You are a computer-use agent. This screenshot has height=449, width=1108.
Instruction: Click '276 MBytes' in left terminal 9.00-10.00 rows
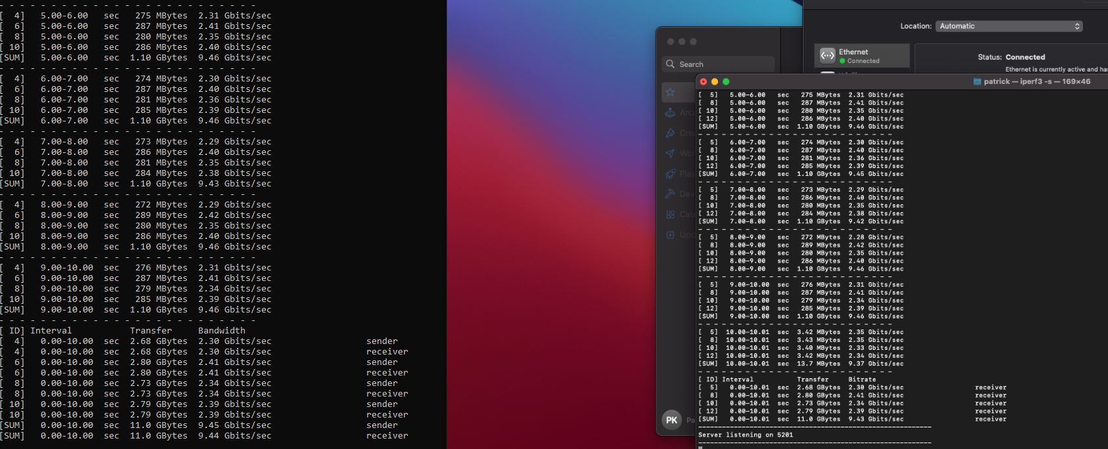click(x=161, y=267)
